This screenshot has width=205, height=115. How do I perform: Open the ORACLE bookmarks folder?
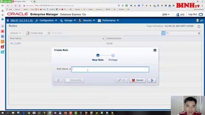coord(107,9)
